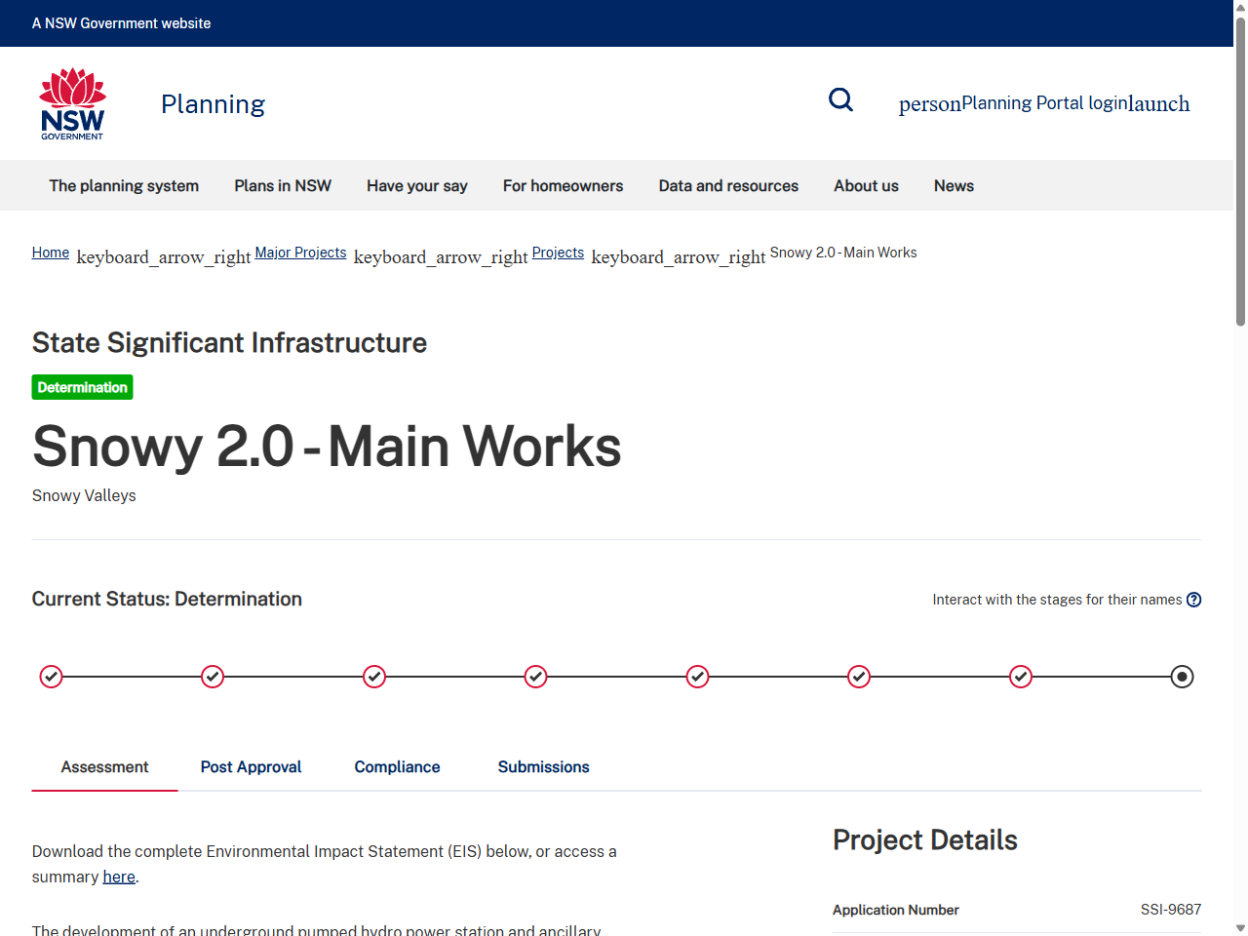Click the 'Snowy Valleys' location text
Image resolution: width=1248 pixels, height=936 pixels.
tap(84, 495)
